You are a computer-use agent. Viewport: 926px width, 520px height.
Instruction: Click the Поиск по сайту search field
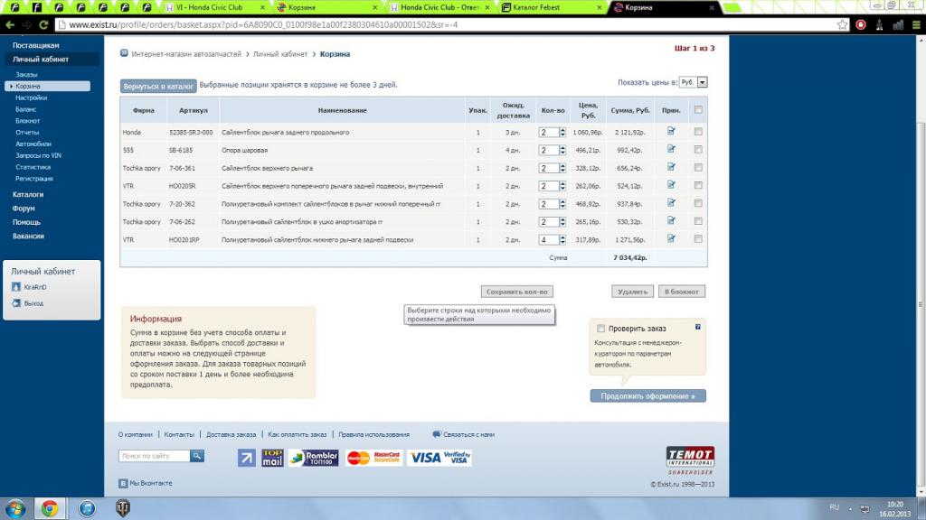[x=155, y=456]
